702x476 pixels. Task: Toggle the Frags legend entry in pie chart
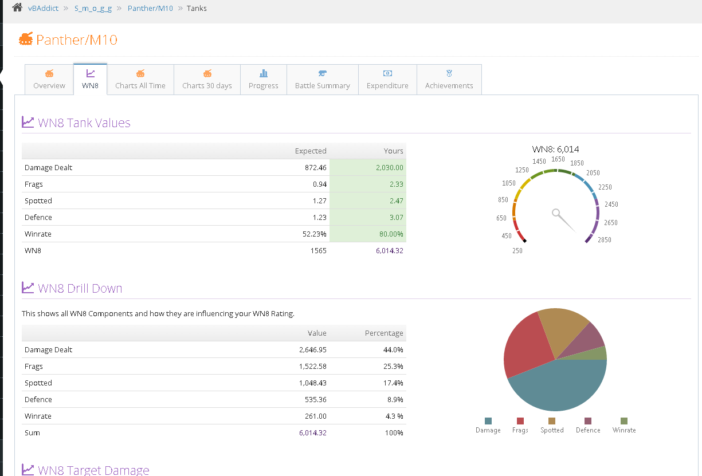coord(520,426)
